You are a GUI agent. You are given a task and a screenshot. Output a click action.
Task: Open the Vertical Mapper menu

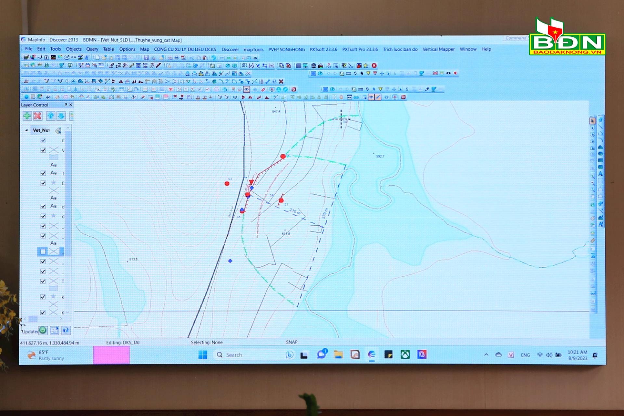438,49
